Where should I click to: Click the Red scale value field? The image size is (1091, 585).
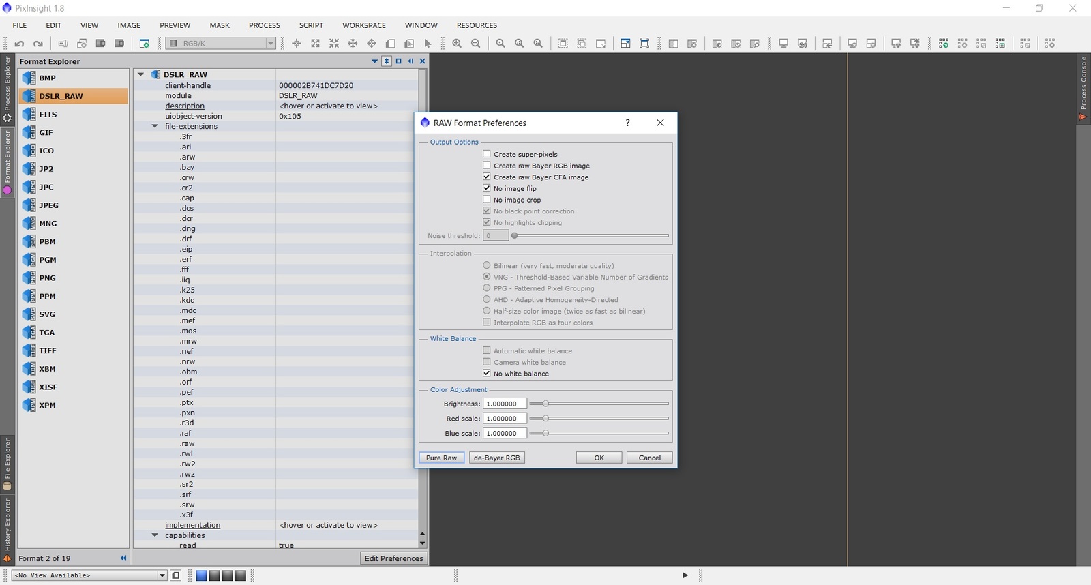point(505,419)
